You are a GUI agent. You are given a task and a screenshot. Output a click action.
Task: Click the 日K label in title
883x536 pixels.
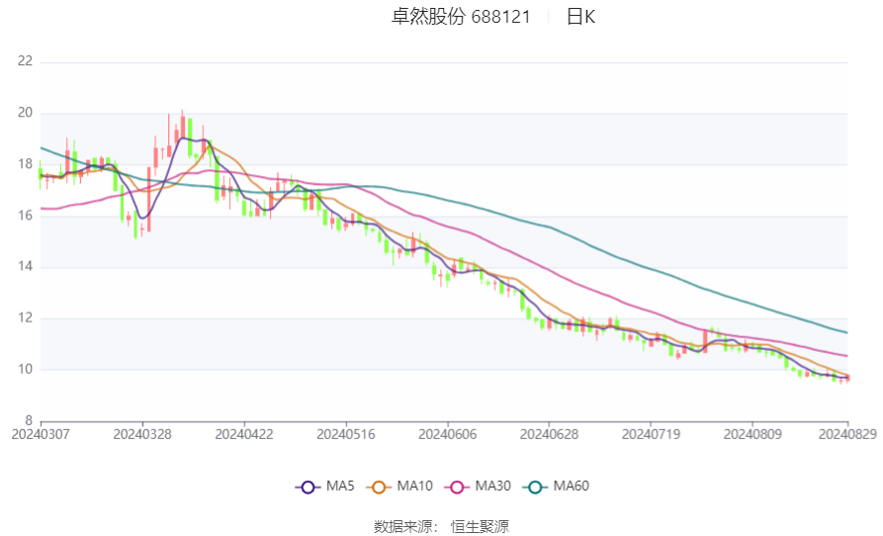point(580,17)
